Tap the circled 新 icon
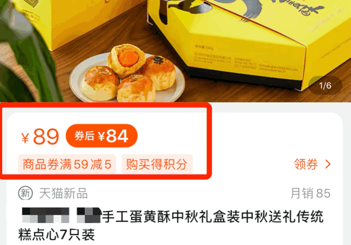The image size is (351, 245). click(25, 193)
